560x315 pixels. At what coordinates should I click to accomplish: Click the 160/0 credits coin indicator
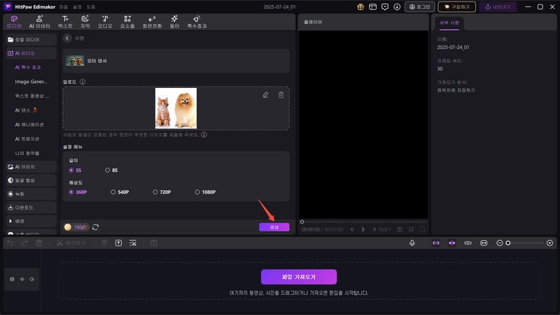(76, 227)
